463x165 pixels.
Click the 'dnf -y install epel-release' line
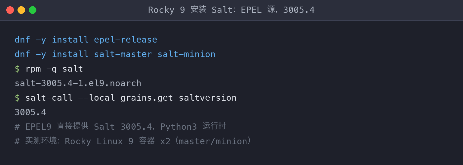[86, 40]
